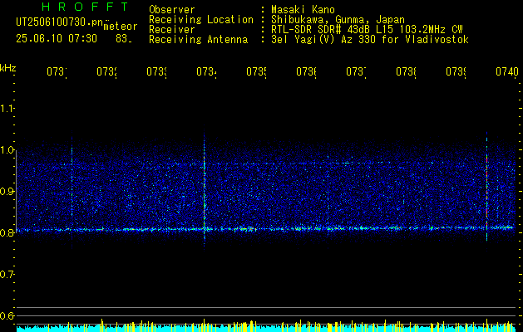Click the 1.1 kHz frequency axis label
Viewport: 523px width, 332px height.
(x=7, y=109)
